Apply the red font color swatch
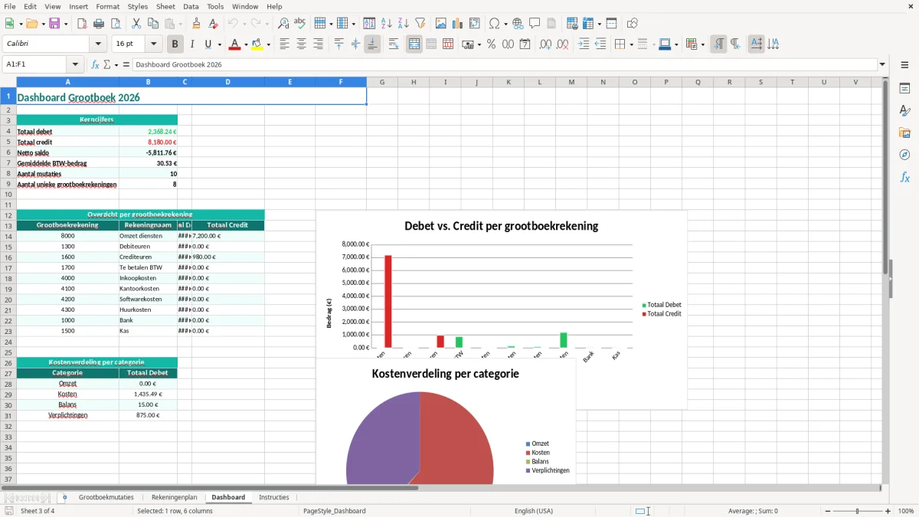This screenshot has width=919, height=517. [x=234, y=44]
